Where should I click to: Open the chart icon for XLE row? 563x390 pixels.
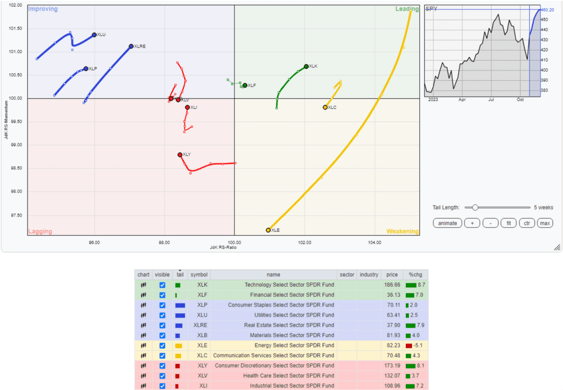(x=143, y=345)
